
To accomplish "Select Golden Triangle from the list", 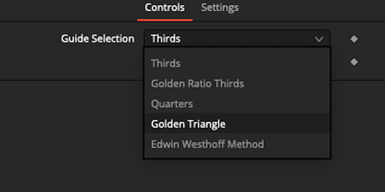I will (188, 124).
